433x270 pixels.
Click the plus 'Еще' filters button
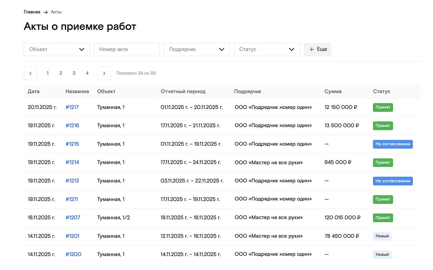click(x=317, y=49)
